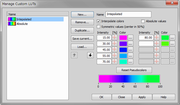The height and width of the screenshot is (105, 180).
Task: Open color picker ellipsis for light blue swatch
Action: 130,56
